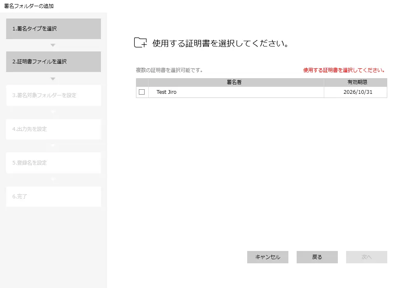
Task: Click the folder-plus icon beside the heading
Action: 140,43
